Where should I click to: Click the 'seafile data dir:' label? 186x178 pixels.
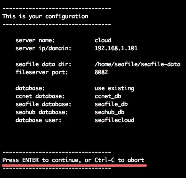click(x=43, y=64)
